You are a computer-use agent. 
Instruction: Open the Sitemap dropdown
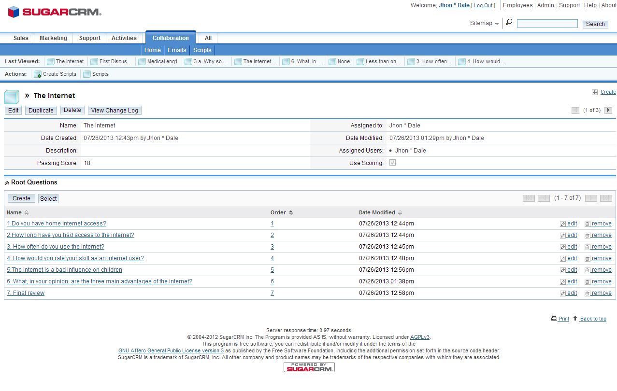click(484, 23)
